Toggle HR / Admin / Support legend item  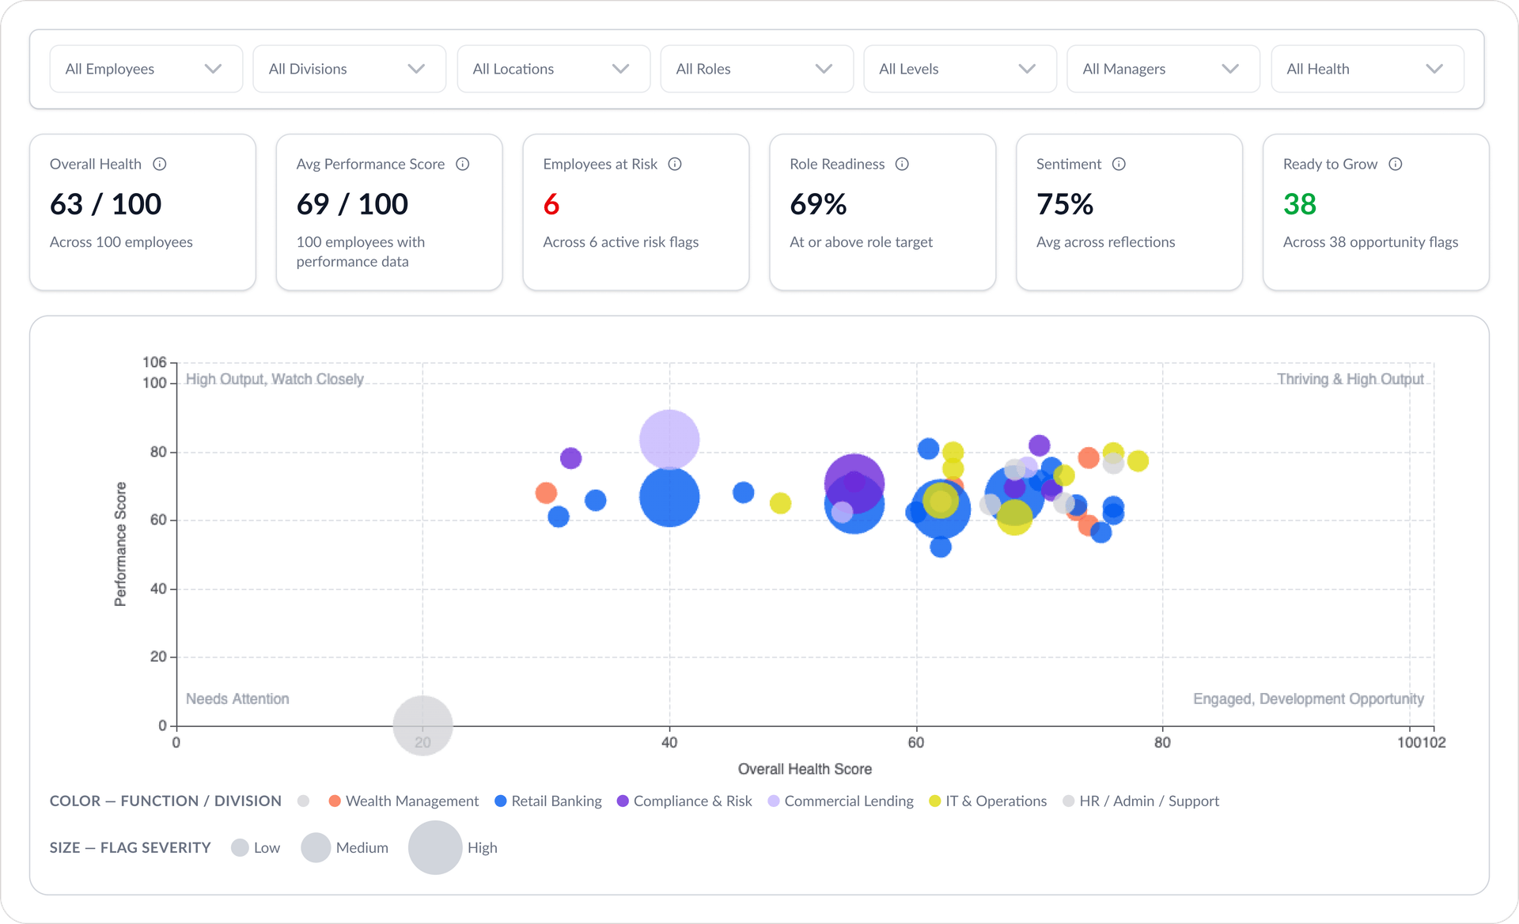[x=1141, y=801]
